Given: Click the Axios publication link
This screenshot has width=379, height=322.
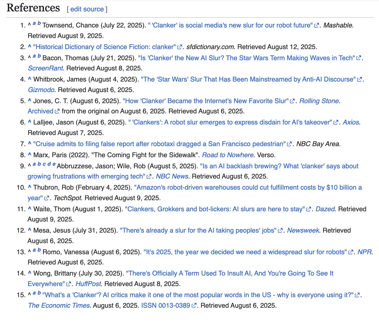Looking at the screenshot, I should coord(351,122).
